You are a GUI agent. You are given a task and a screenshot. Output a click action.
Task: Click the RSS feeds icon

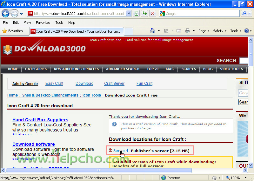click(x=166, y=31)
